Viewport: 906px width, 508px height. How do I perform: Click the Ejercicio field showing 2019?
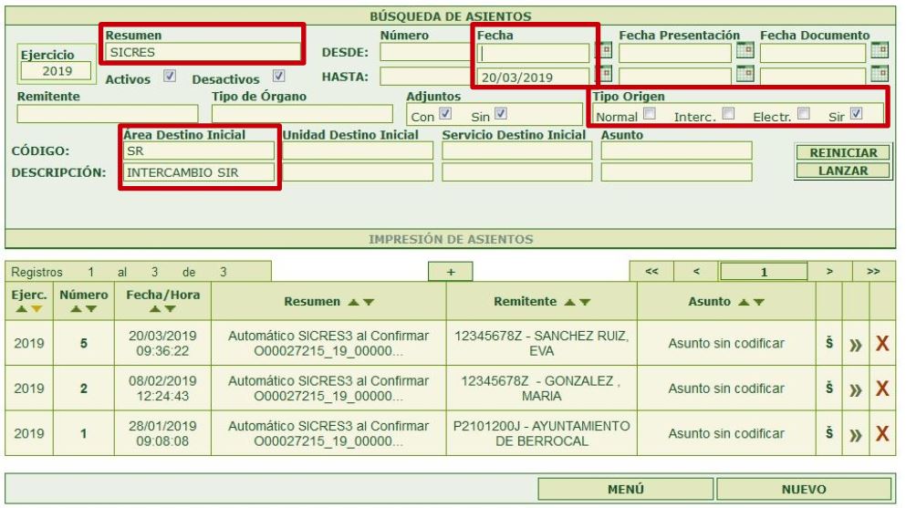click(57, 71)
